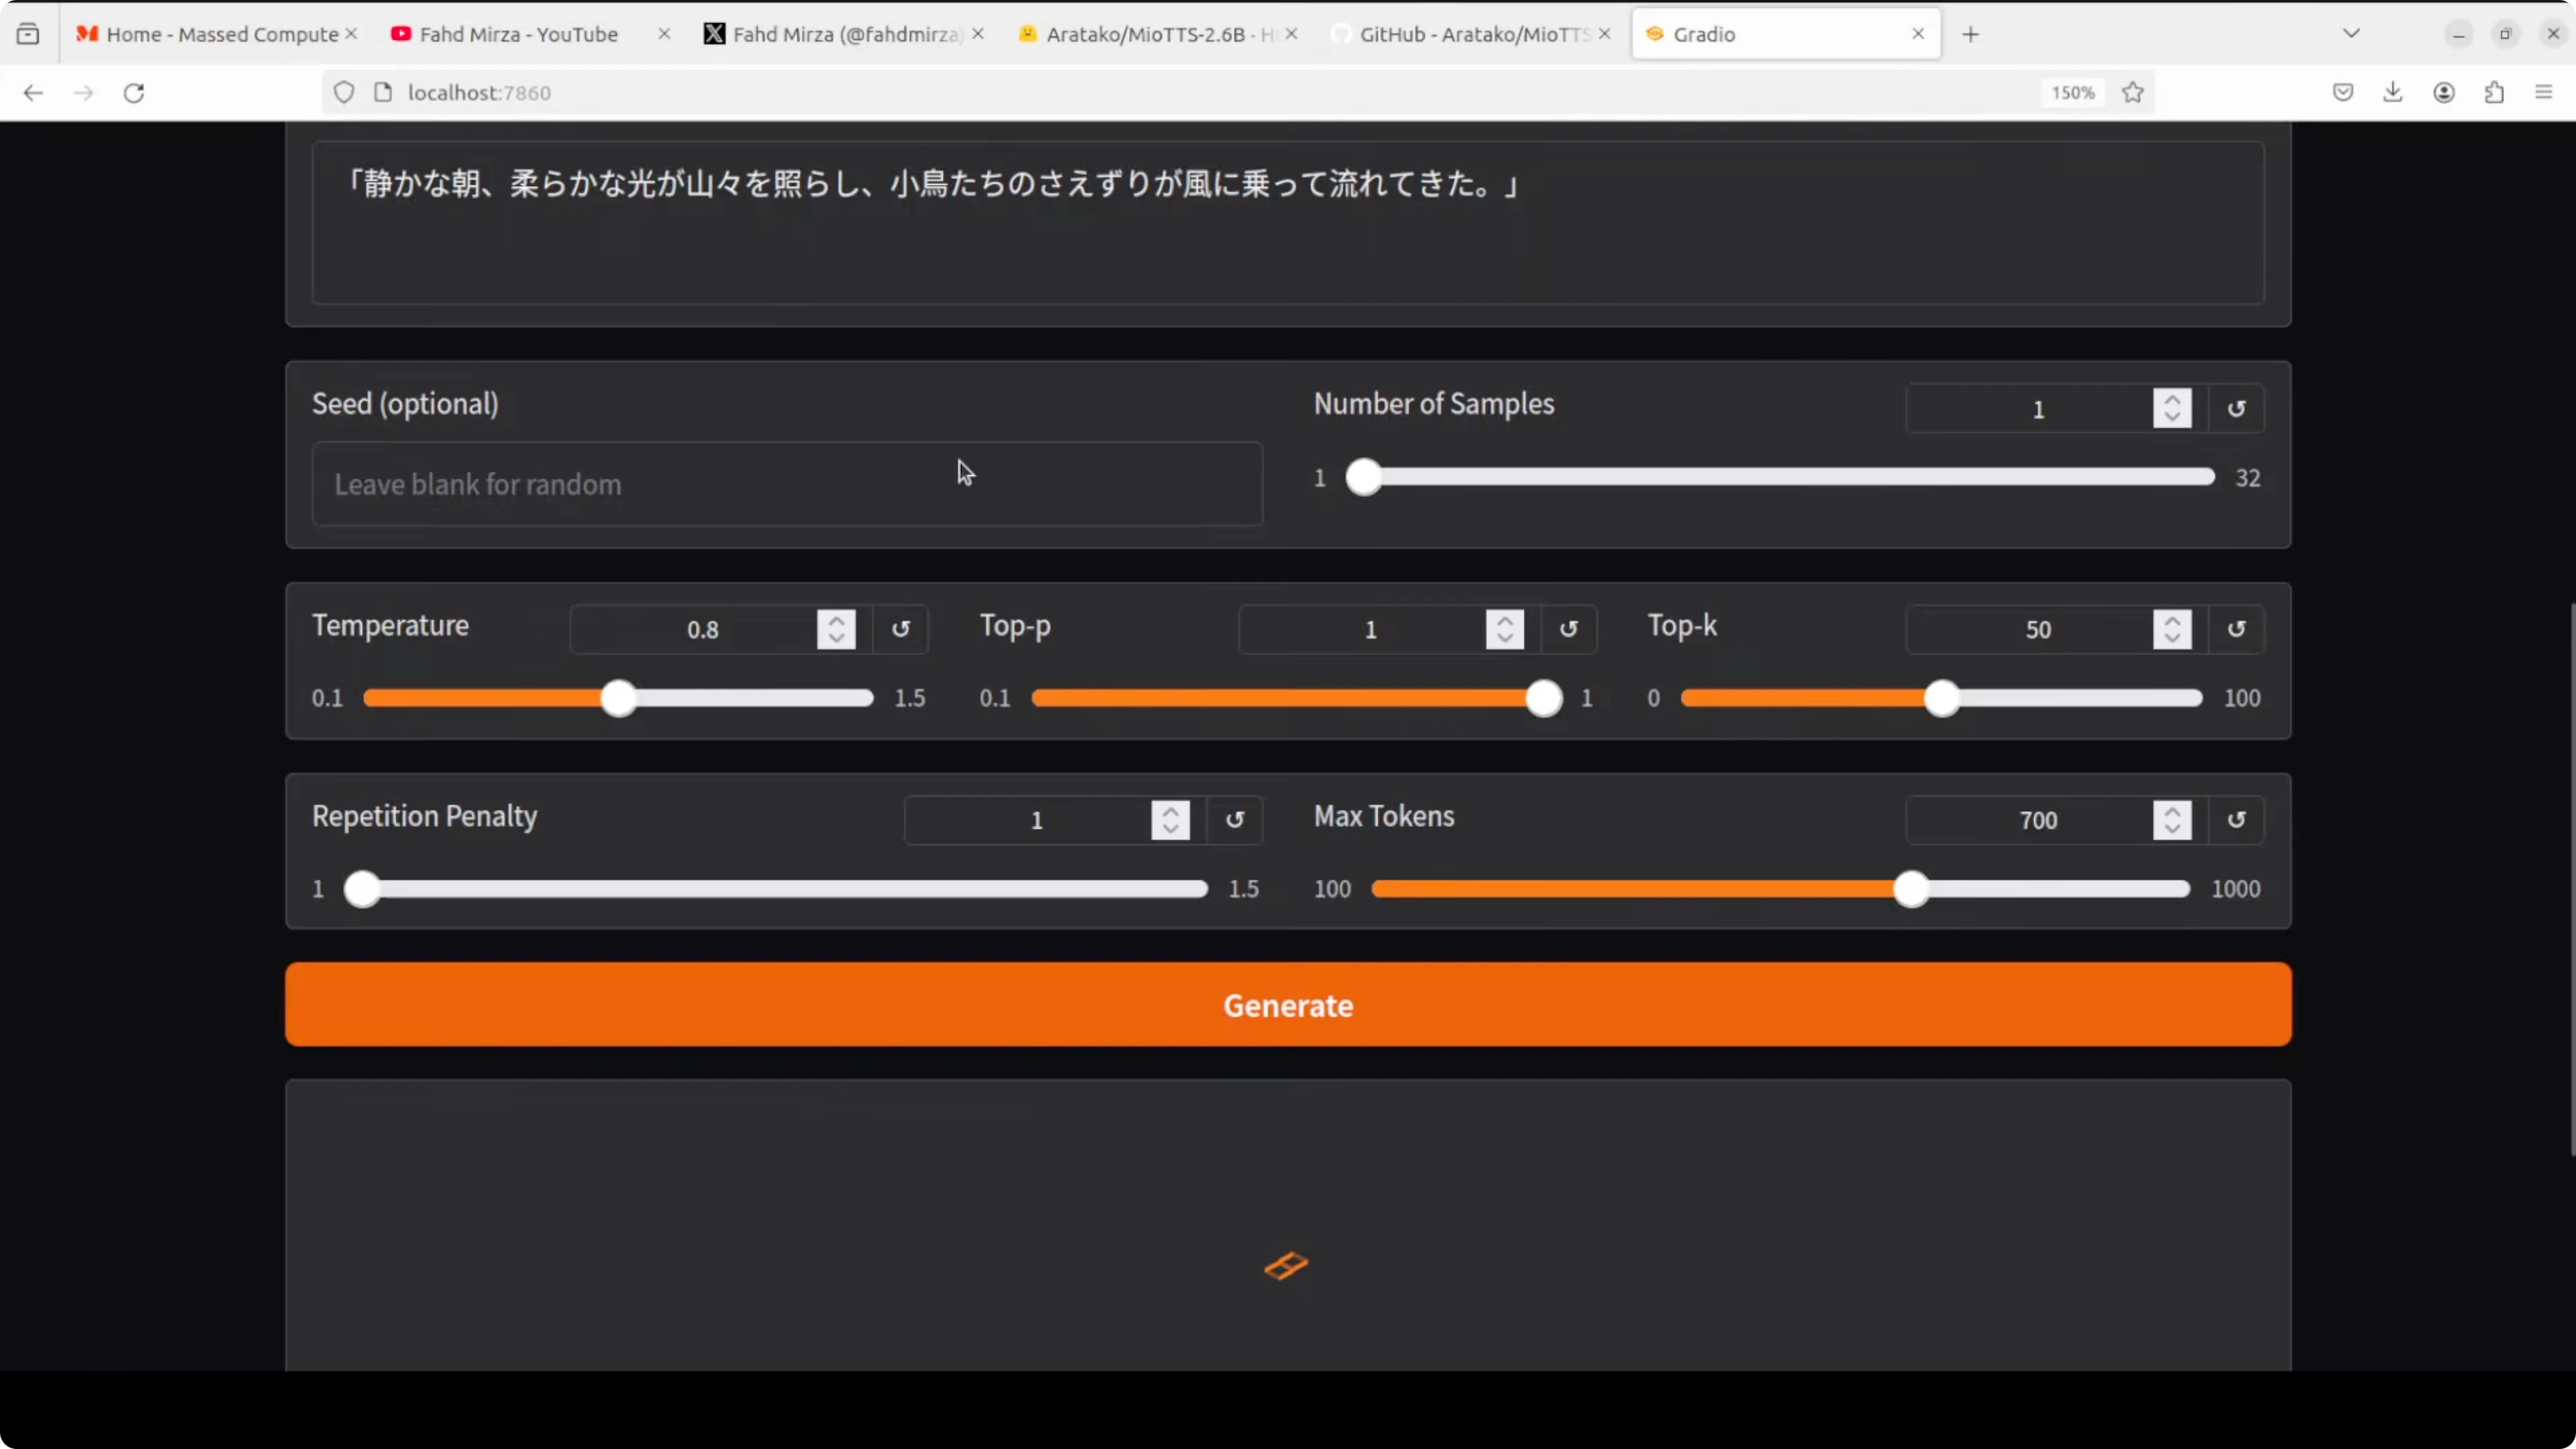Expand the list all tabs chevron
2576x1449 pixels.
point(2351,34)
